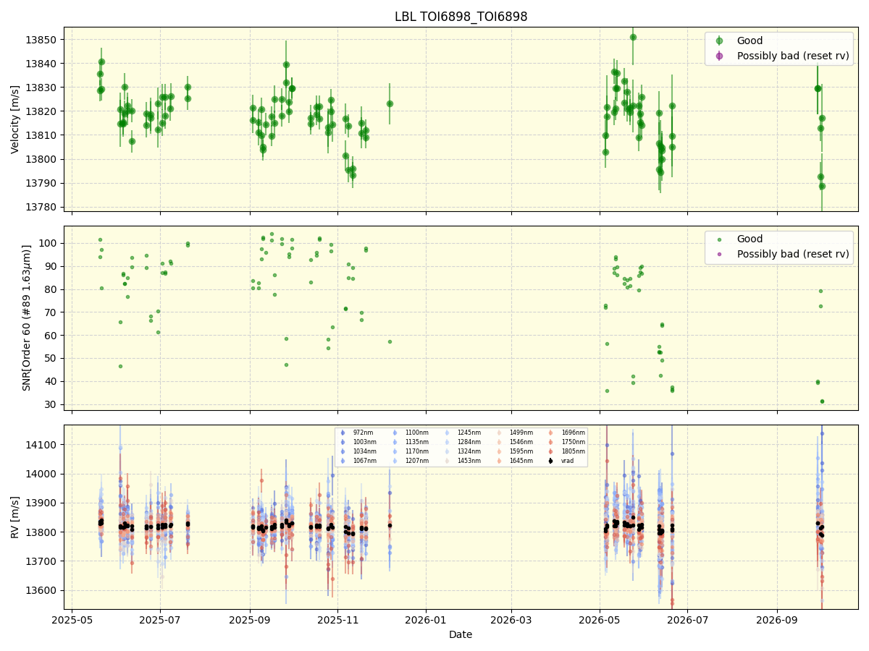Click the 2026-05 date tick label

click(x=600, y=619)
